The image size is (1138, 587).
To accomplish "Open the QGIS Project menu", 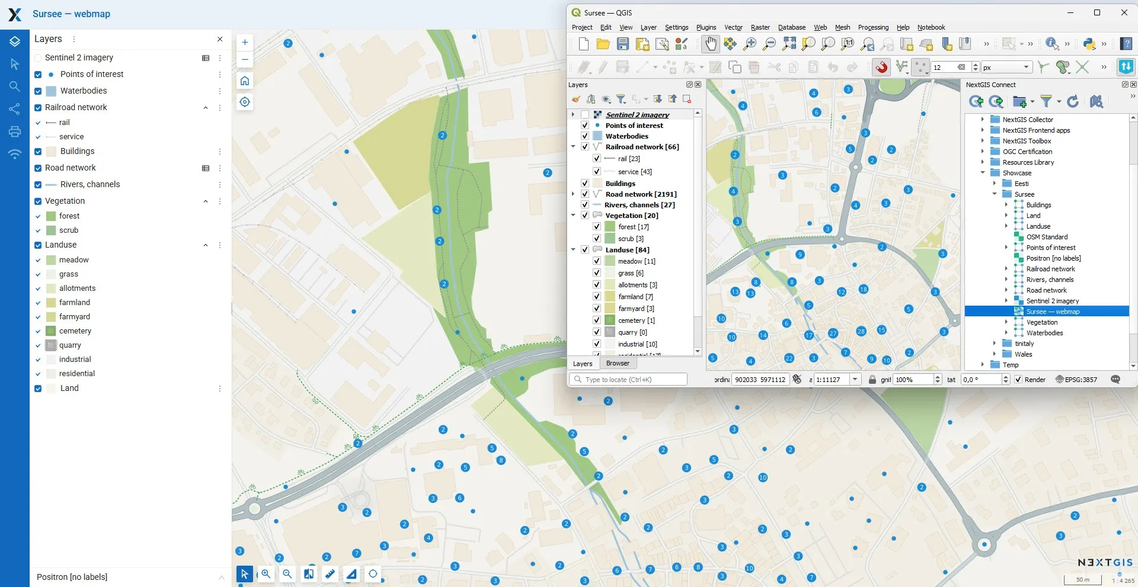I will (582, 27).
